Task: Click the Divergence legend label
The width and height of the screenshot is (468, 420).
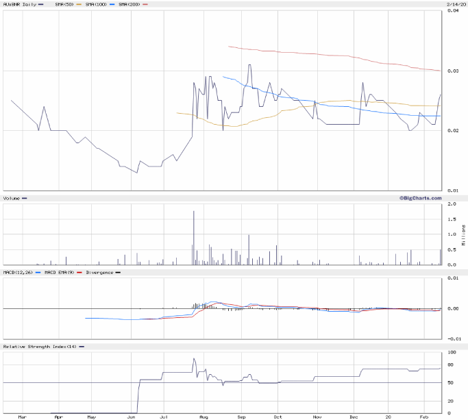Action: pos(100,273)
